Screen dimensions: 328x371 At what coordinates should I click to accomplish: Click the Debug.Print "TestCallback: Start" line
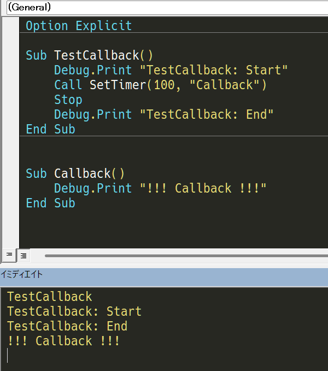[171, 70]
